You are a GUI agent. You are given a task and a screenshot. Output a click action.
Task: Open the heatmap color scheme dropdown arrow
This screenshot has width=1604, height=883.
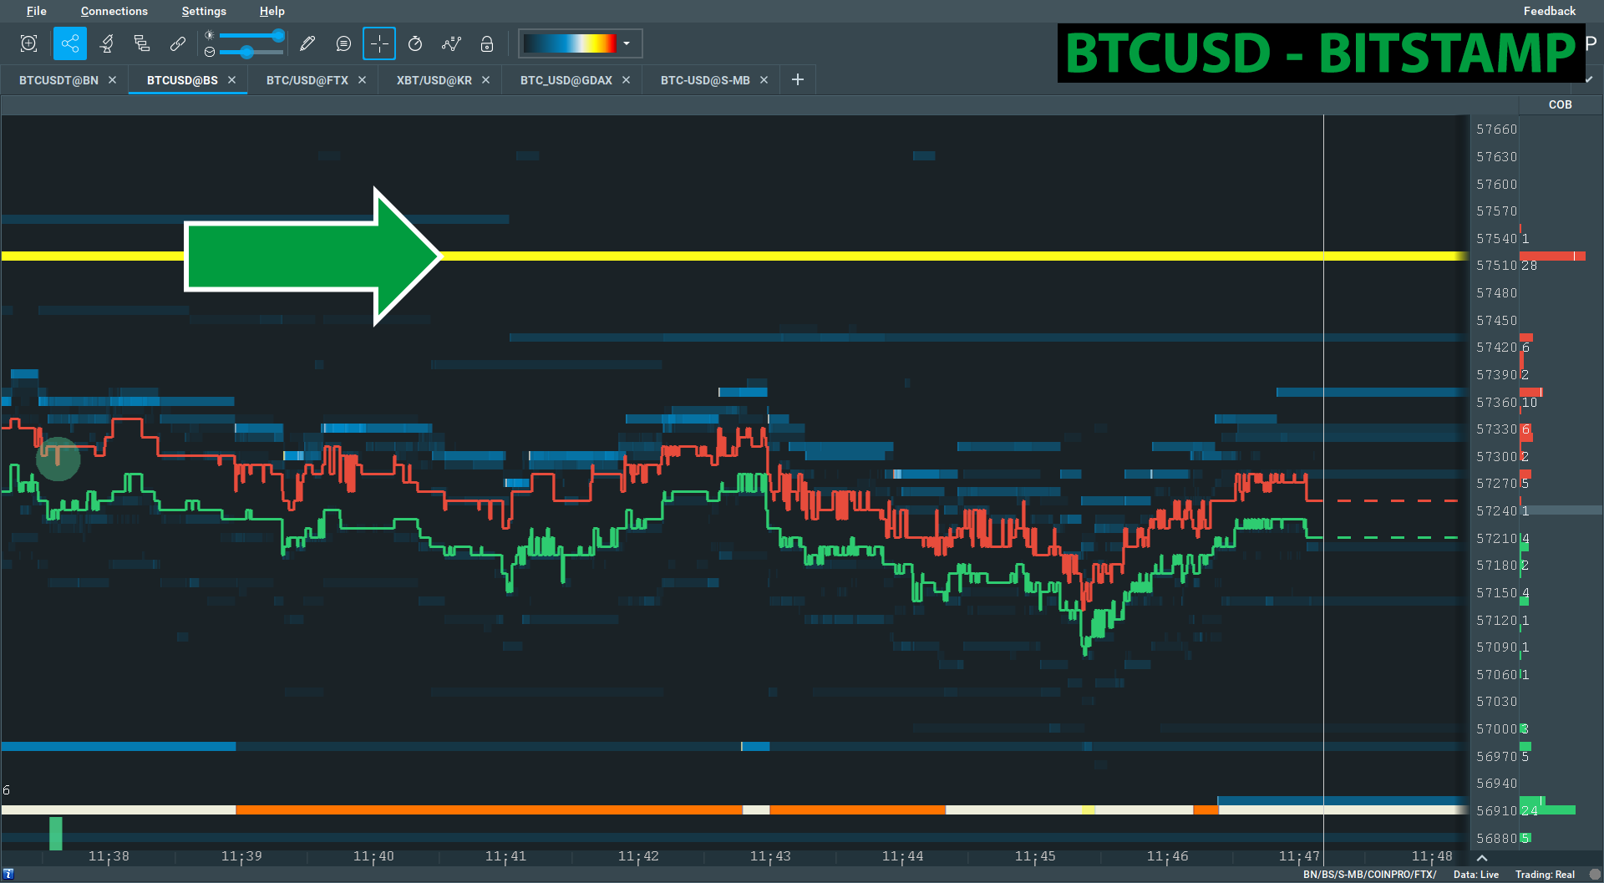pyautogui.click(x=627, y=43)
